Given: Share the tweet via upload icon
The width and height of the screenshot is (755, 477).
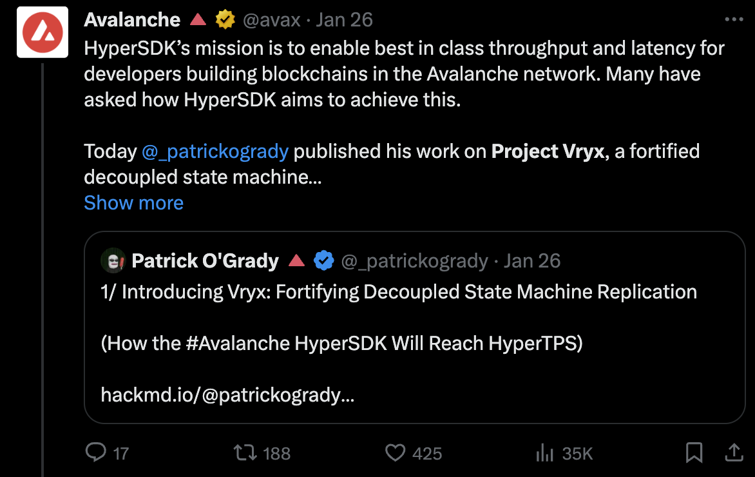Looking at the screenshot, I should coord(734,453).
